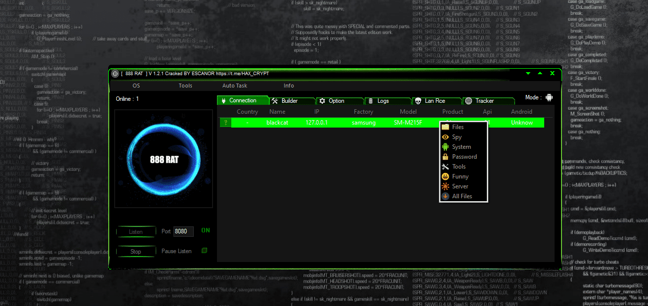Click the wrench icon in the context menu

(x=445, y=167)
